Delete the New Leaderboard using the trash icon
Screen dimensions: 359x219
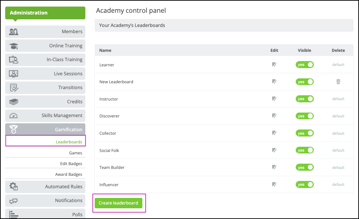pyautogui.click(x=338, y=82)
